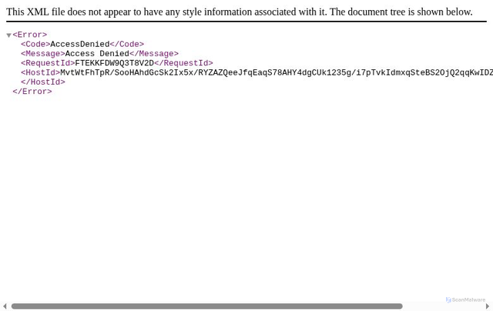Click the XML style information notice text
Viewport: 493px width, 311px height.
(x=240, y=12)
